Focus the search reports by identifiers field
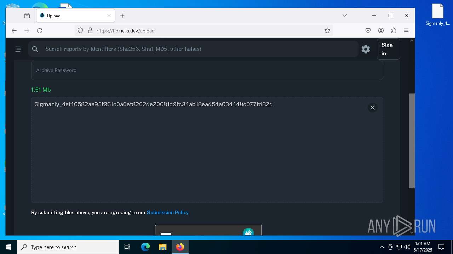 tap(193, 49)
